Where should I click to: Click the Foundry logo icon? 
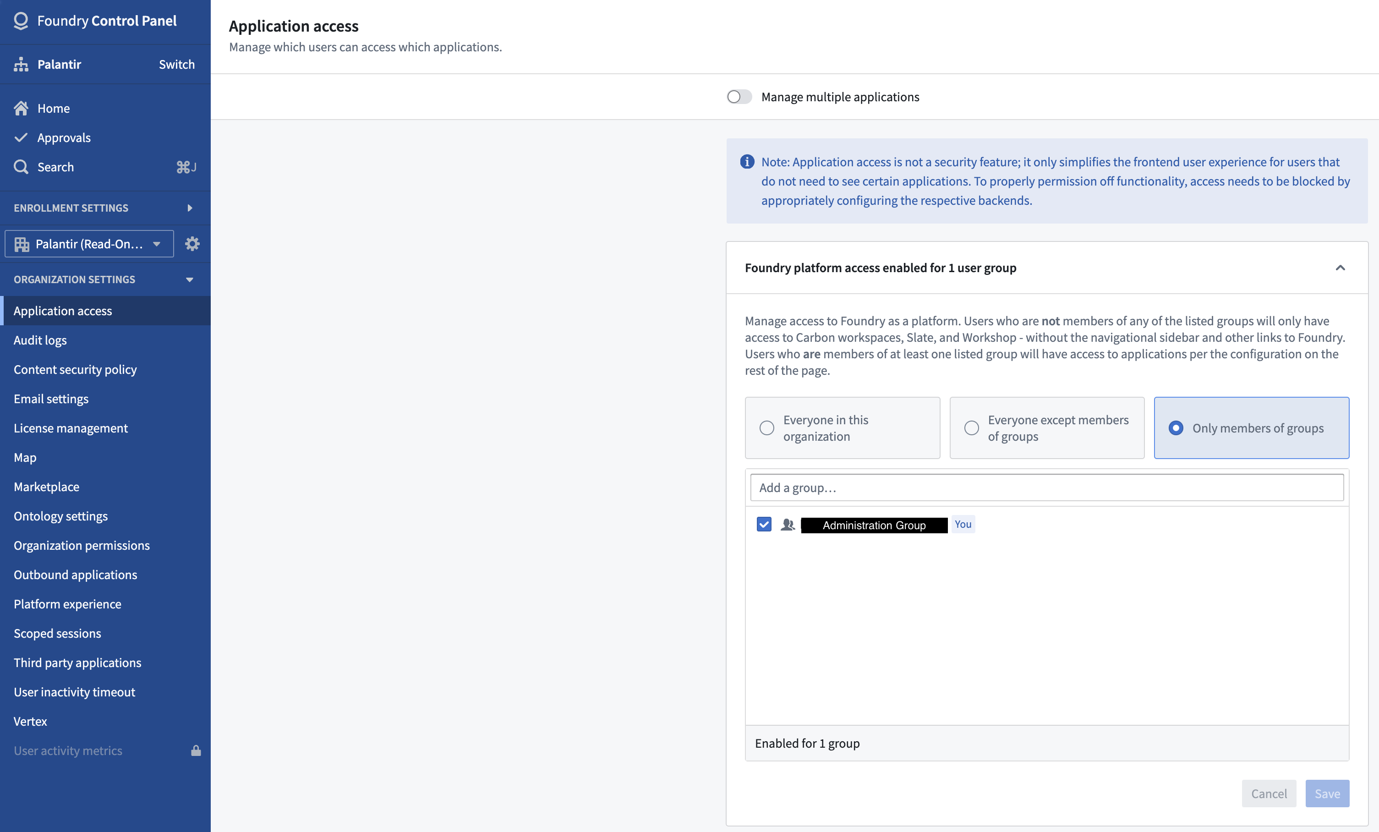coord(21,21)
